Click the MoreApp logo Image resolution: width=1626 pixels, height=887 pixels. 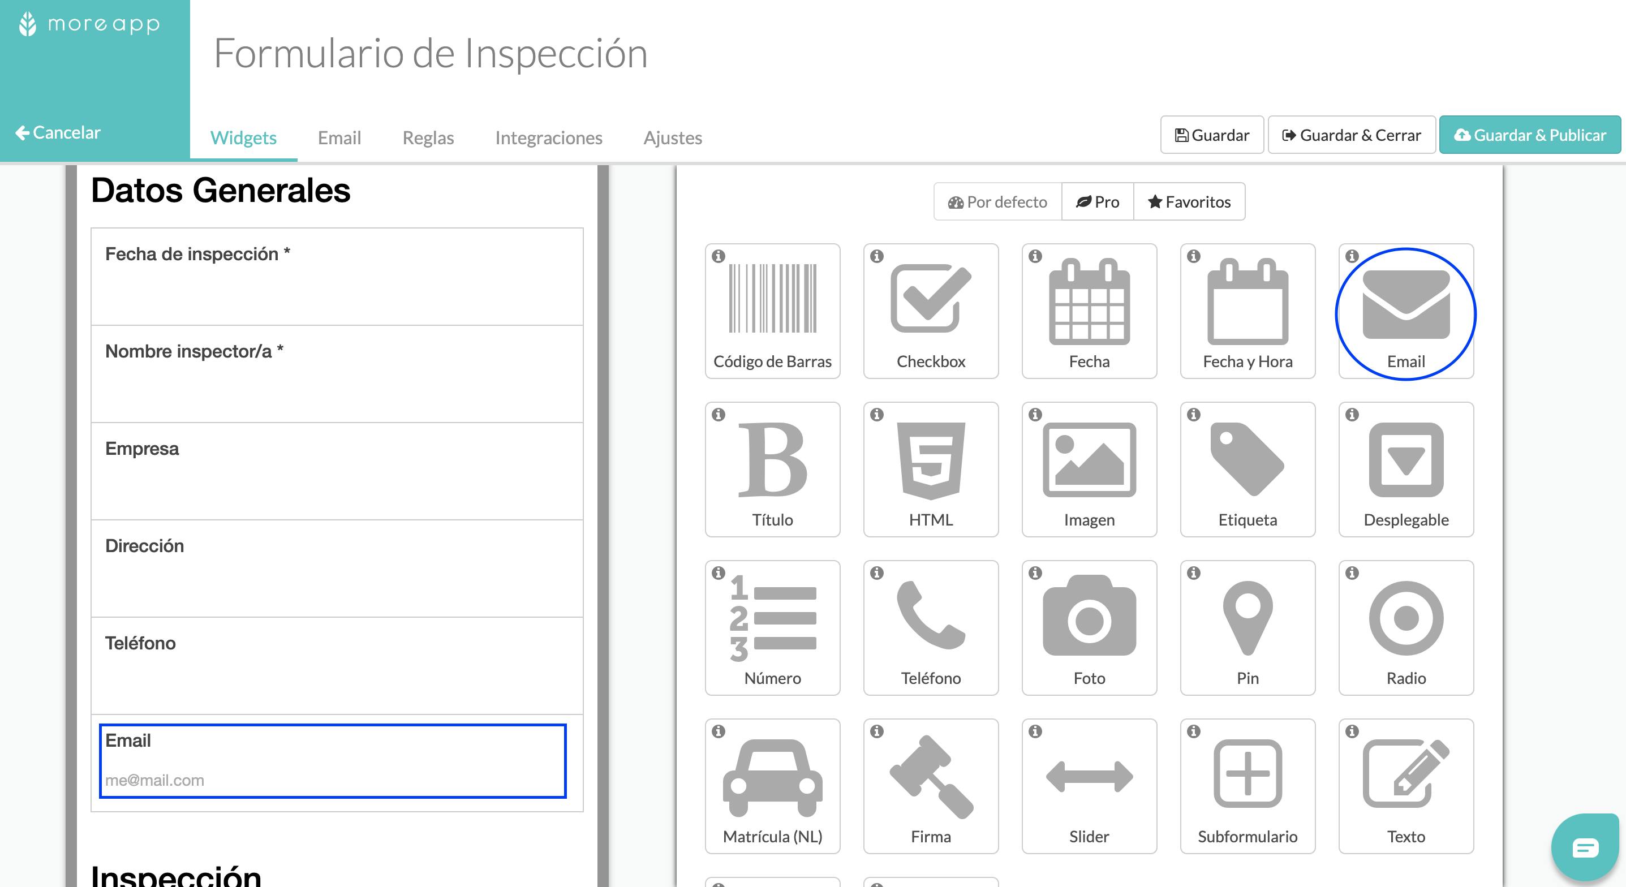pos(89,25)
